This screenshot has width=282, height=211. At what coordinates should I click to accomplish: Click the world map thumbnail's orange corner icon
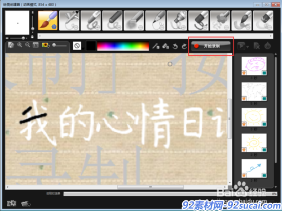tap(244, 98)
